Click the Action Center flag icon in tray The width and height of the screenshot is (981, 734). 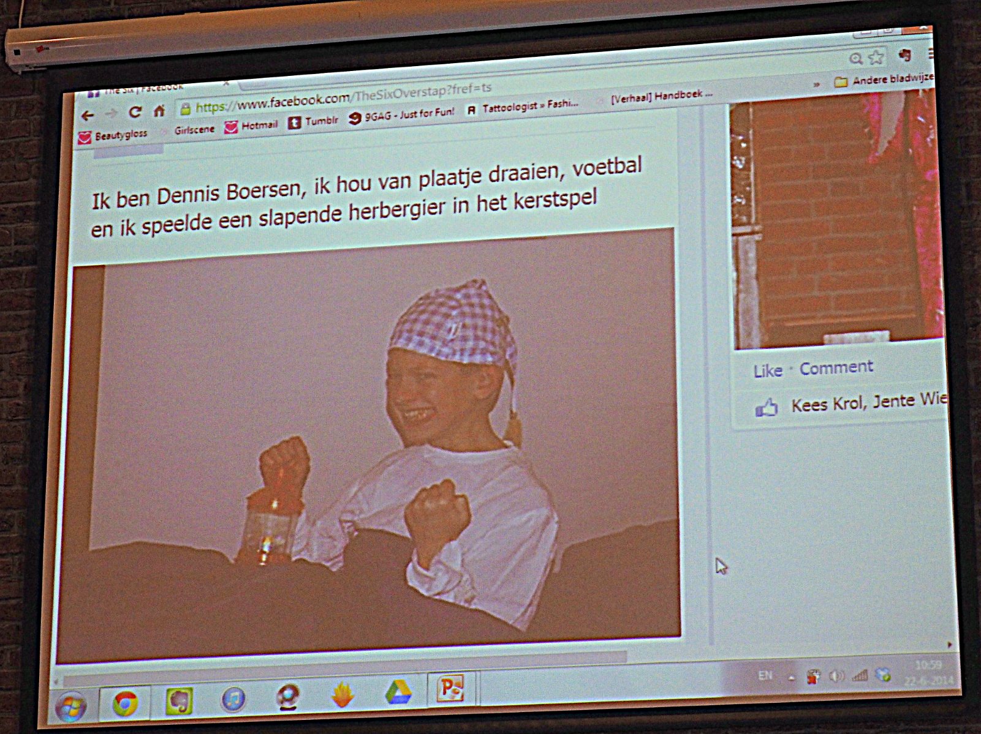[x=813, y=676]
